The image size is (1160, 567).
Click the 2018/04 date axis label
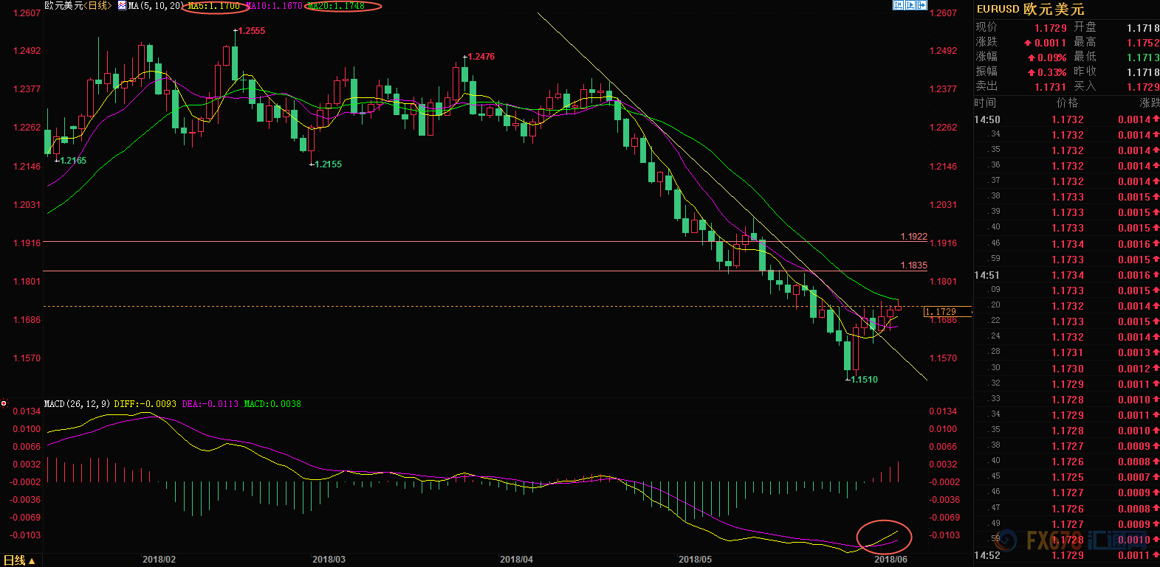pos(516,560)
